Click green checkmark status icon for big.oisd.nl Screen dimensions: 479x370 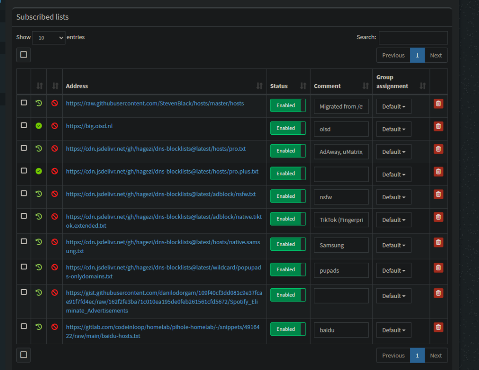39,125
